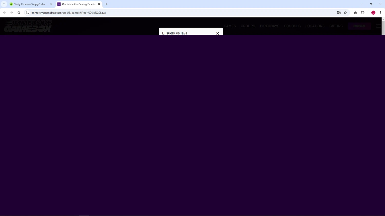Select the Our Interactive Gaming Experience tab
This screenshot has width=385, height=216.
tap(78, 4)
